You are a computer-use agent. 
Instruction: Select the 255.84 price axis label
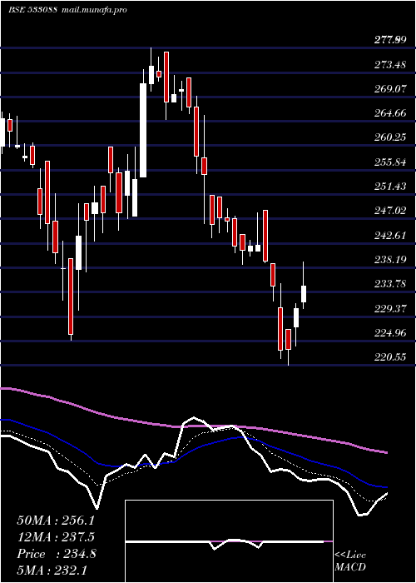coord(390,162)
